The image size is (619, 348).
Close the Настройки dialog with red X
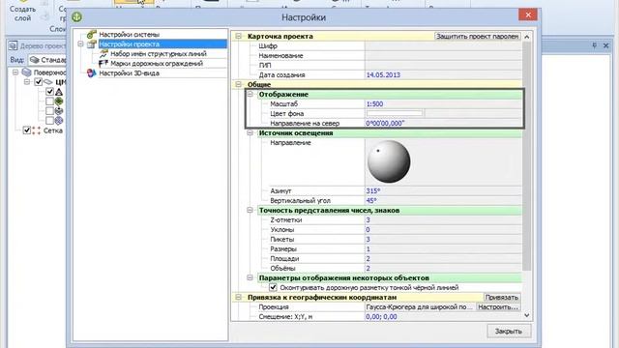(528, 15)
